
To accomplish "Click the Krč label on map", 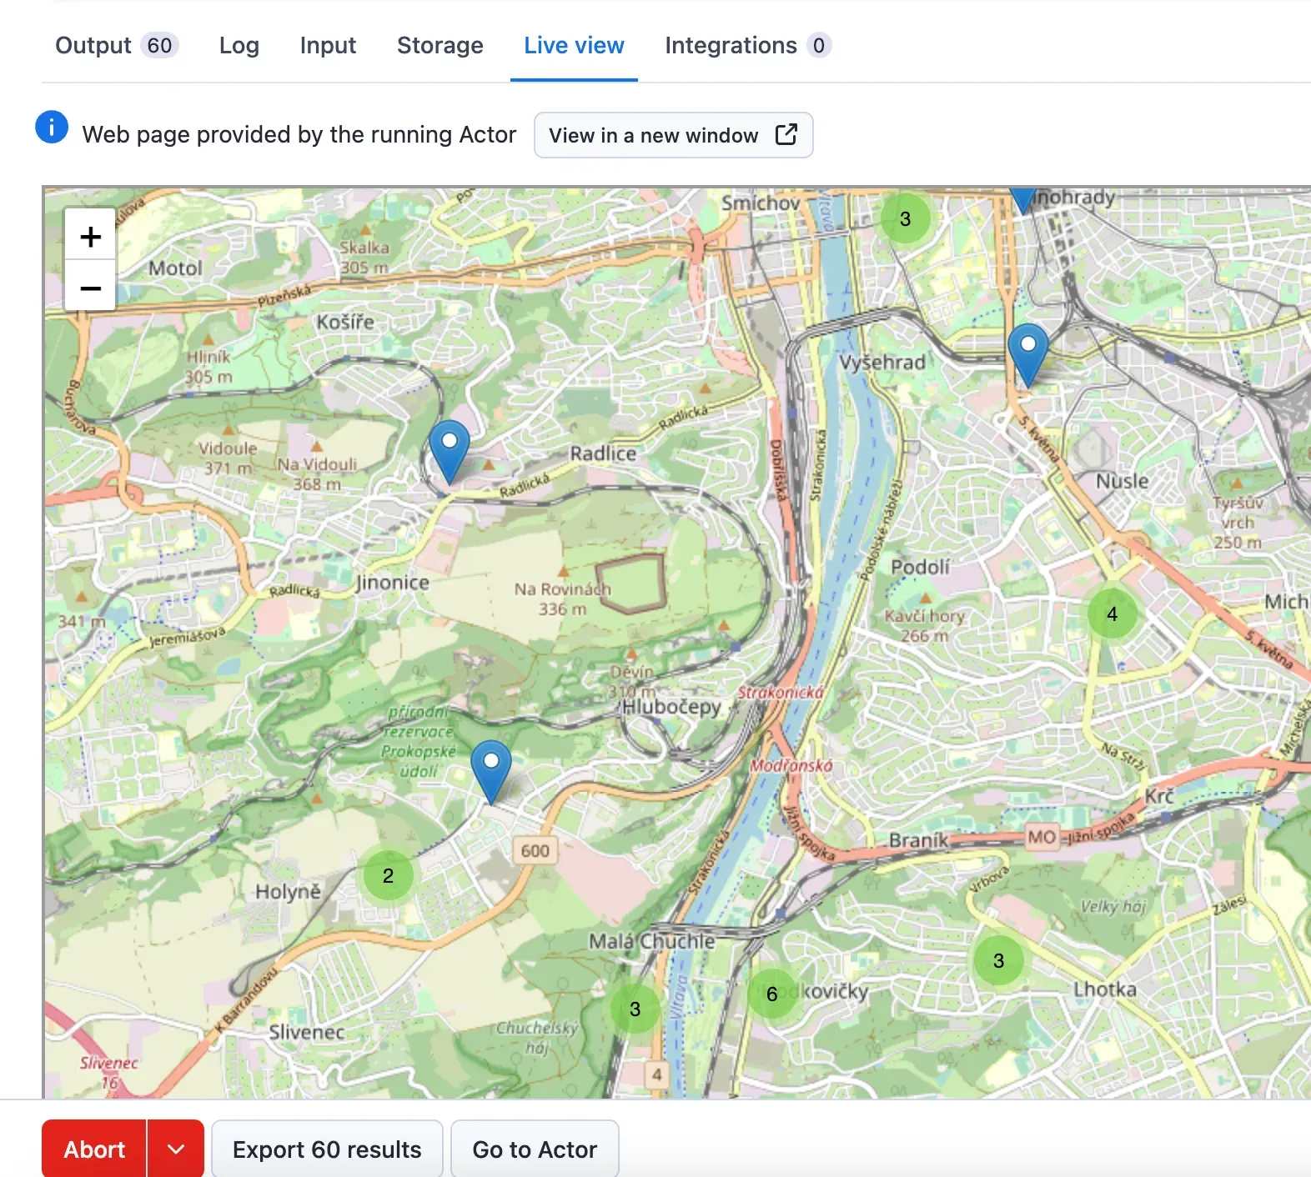I will (1159, 796).
